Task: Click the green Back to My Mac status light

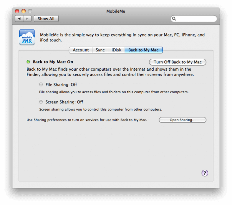Action: tap(28, 62)
